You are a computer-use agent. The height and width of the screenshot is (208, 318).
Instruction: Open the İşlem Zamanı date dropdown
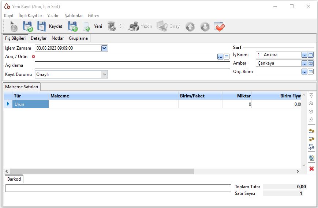click(x=104, y=48)
